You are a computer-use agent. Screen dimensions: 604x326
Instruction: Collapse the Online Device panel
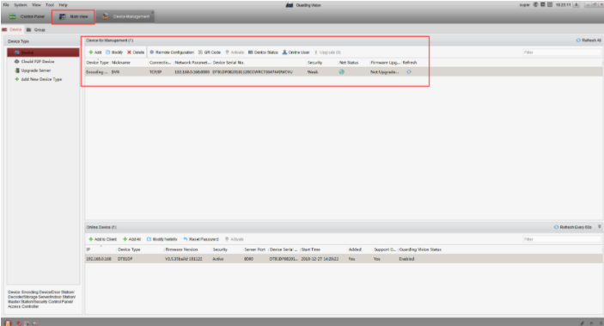pyautogui.click(x=600, y=227)
